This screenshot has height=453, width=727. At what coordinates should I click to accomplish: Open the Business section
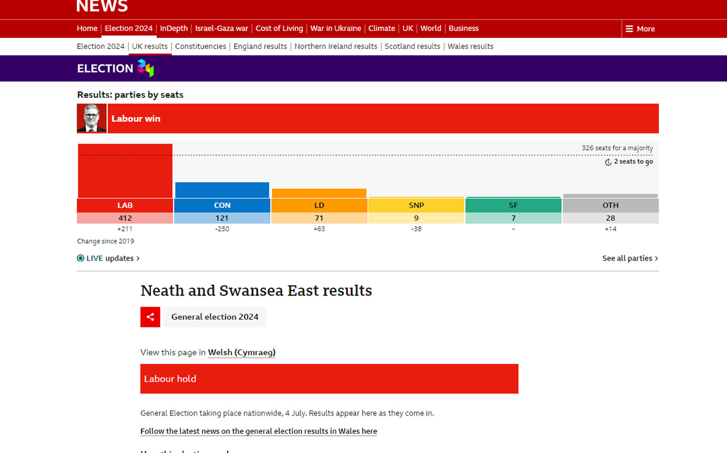tap(464, 28)
